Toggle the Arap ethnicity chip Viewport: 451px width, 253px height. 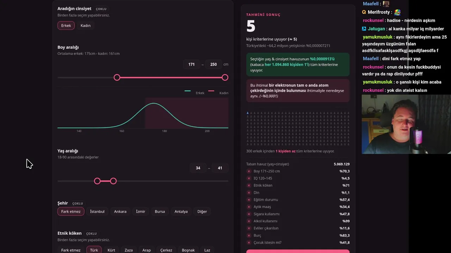click(147, 249)
